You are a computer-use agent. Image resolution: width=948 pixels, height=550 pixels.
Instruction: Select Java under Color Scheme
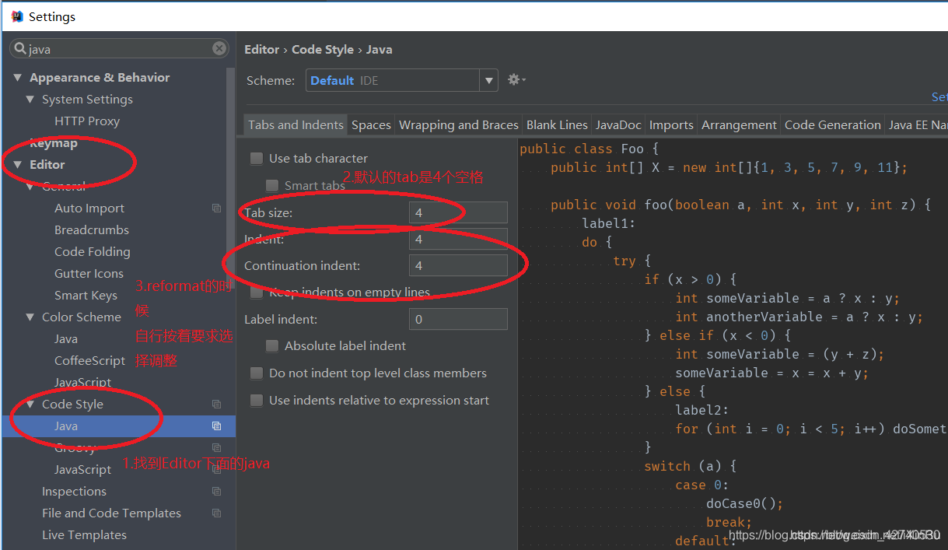tap(66, 339)
